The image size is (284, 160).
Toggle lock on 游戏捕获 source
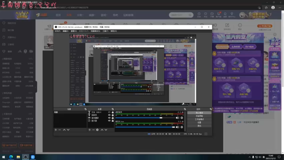coord(113,118)
